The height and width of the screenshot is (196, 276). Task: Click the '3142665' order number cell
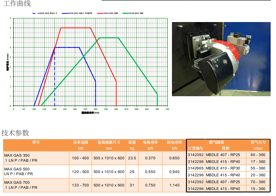pos(196,168)
